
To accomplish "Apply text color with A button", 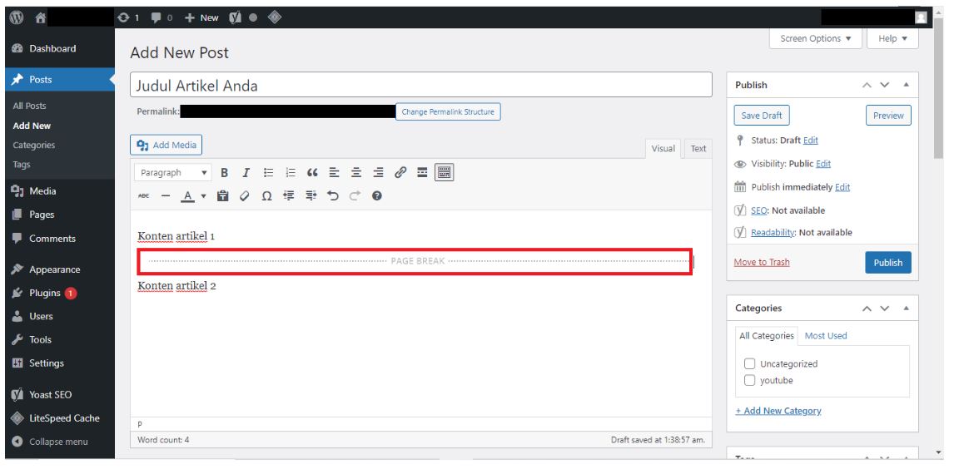I will tap(187, 195).
